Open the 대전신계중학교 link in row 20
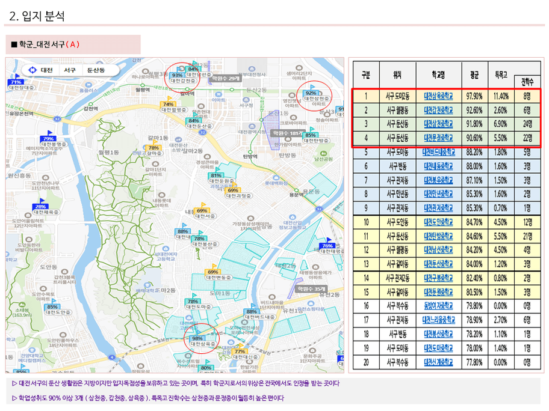Viewport: 549px width, 411px height. (438, 362)
